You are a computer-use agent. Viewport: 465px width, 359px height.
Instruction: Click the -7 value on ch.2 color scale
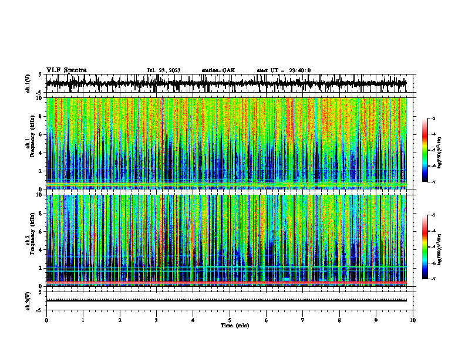433,279
